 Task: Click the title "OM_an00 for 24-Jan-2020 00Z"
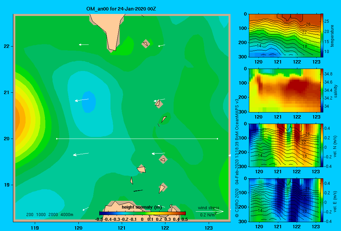(121, 9)
